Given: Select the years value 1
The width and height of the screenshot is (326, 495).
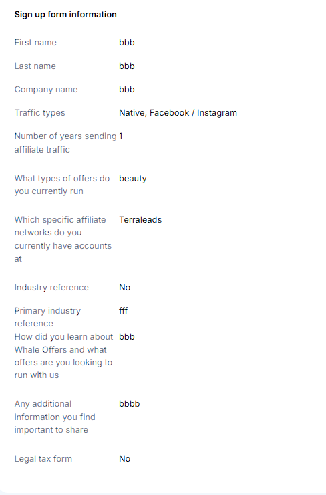Looking at the screenshot, I should pos(121,136).
